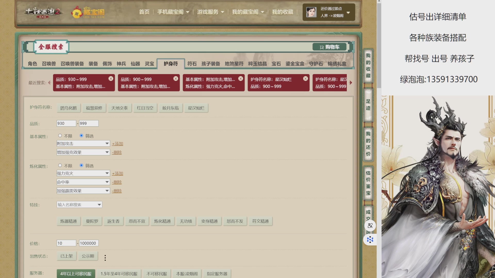The height and width of the screenshot is (278, 495).
Task: Switch to the 神兵 tab
Action: (x=121, y=64)
